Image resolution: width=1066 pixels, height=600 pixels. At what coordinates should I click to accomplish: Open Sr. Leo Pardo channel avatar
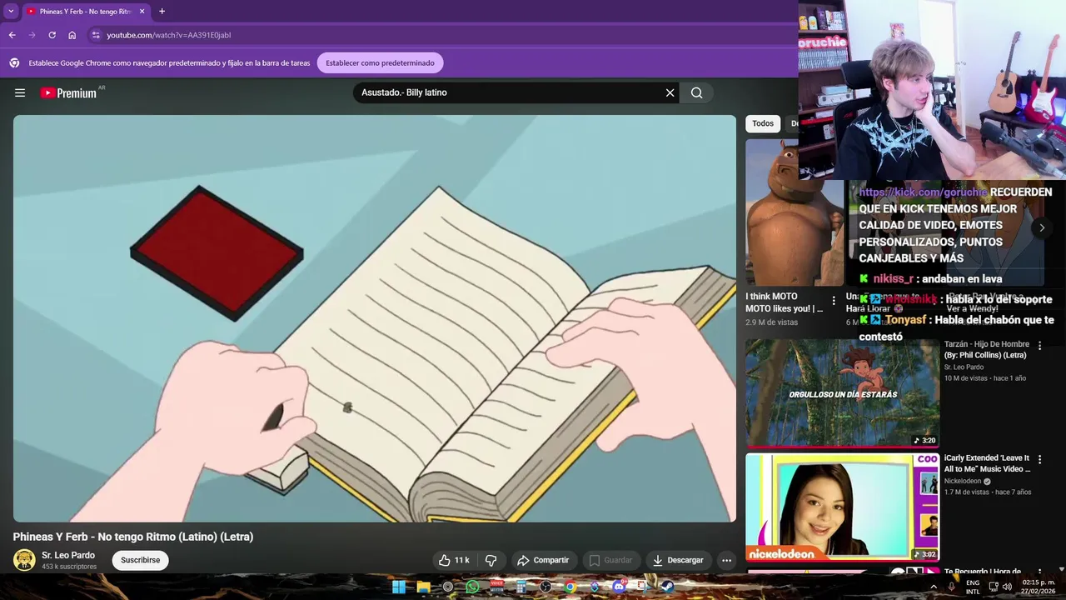pos(24,560)
